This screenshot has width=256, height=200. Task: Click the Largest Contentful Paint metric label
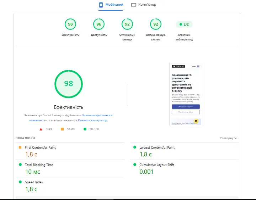pyautogui.click(x=157, y=148)
